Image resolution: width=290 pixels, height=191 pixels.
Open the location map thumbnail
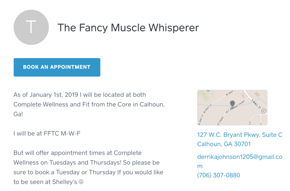(232, 107)
